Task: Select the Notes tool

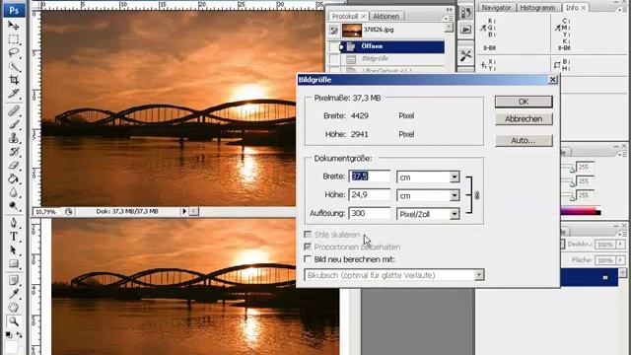Action: coord(14,280)
